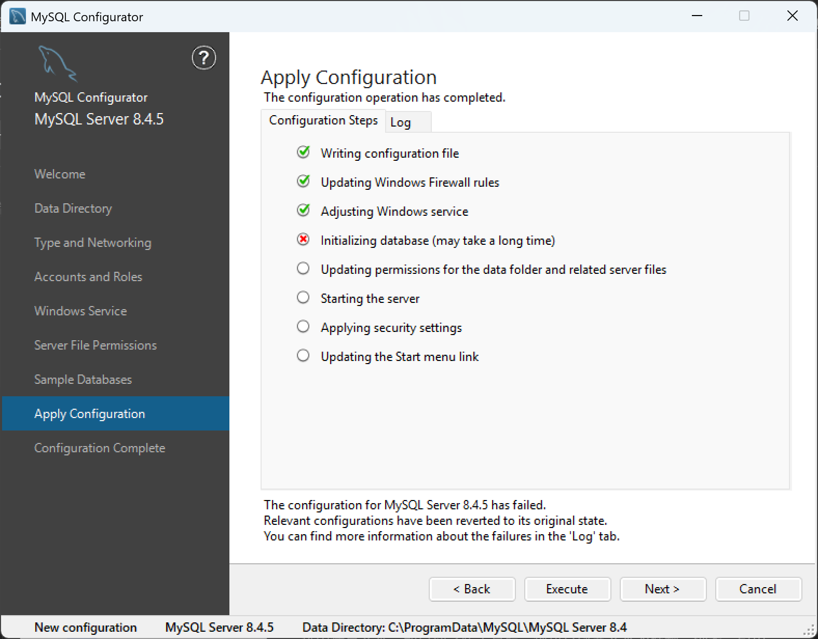The height and width of the screenshot is (639, 818).
Task: Click the Back button
Action: tap(472, 589)
